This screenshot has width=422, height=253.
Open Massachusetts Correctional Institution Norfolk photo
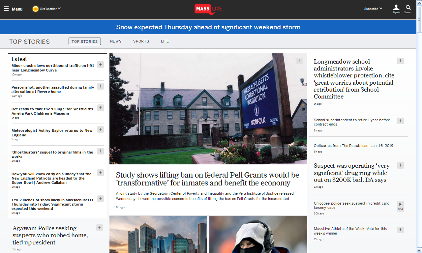[208, 109]
